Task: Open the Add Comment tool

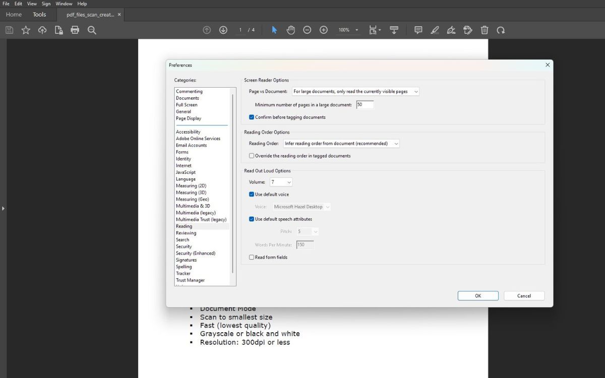Action: point(418,30)
